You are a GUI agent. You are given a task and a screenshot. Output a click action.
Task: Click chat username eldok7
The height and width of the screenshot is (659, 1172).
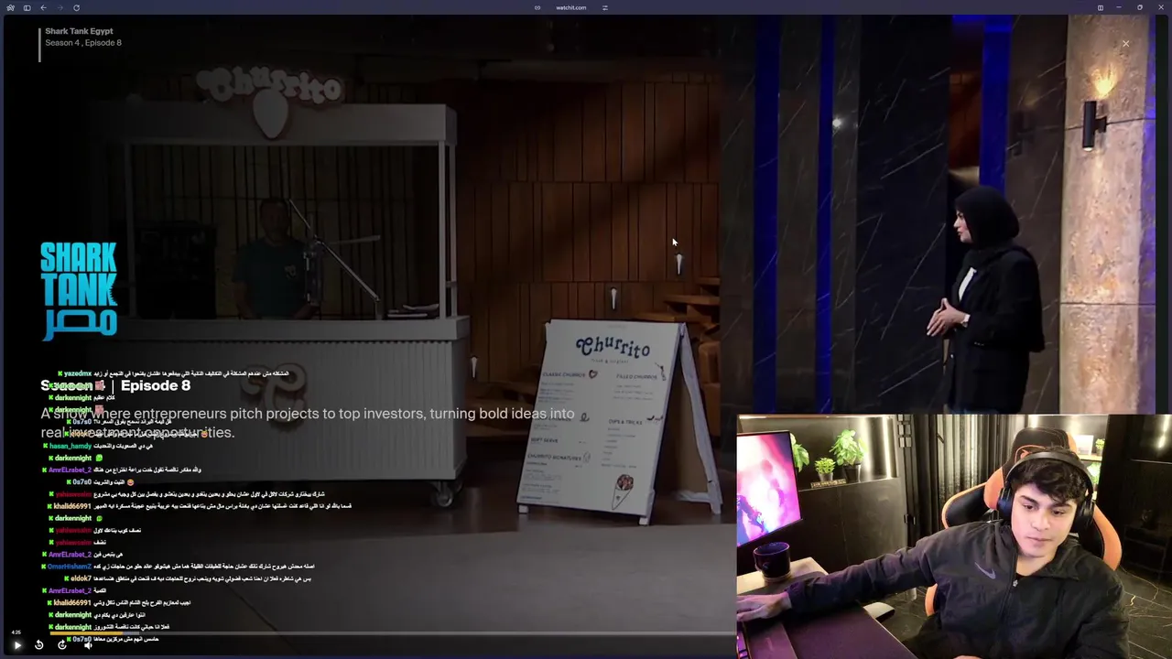81,578
